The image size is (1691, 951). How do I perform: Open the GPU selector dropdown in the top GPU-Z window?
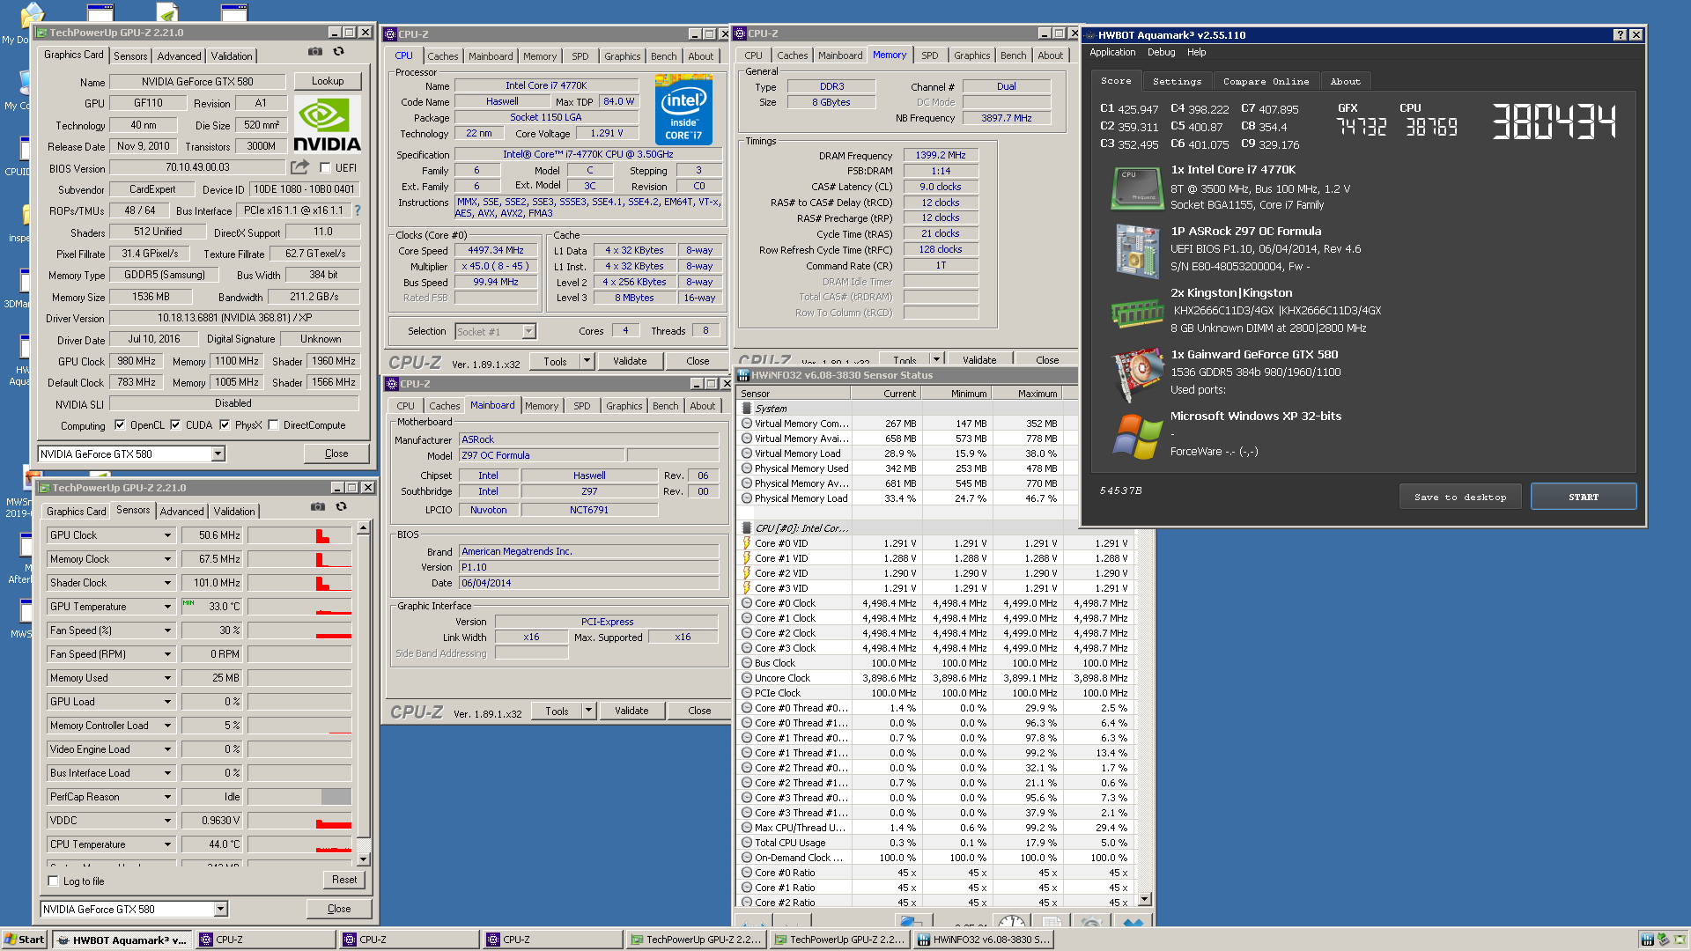click(218, 454)
